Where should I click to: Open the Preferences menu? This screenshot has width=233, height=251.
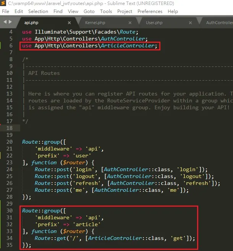click(x=150, y=11)
